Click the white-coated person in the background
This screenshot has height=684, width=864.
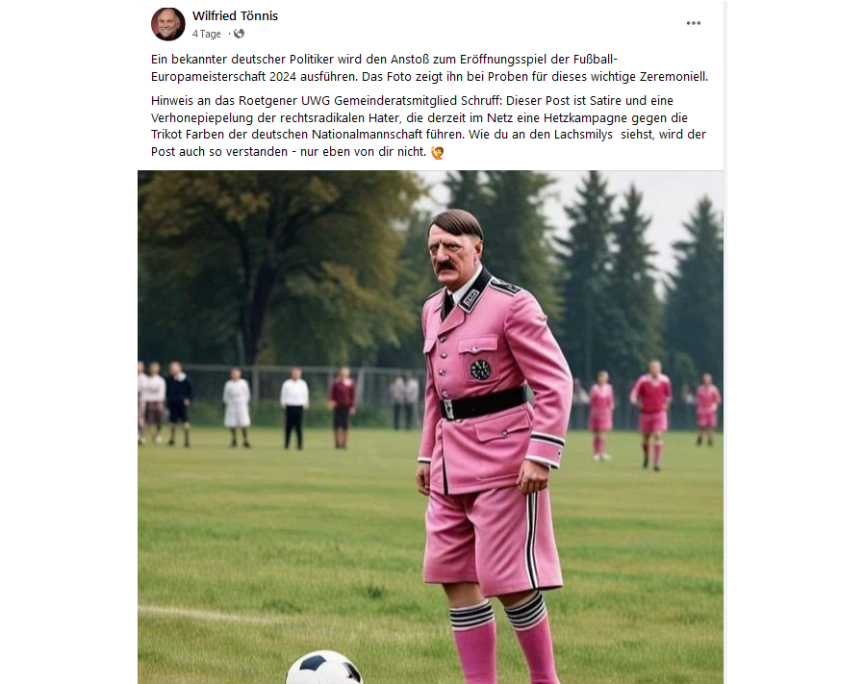[237, 407]
